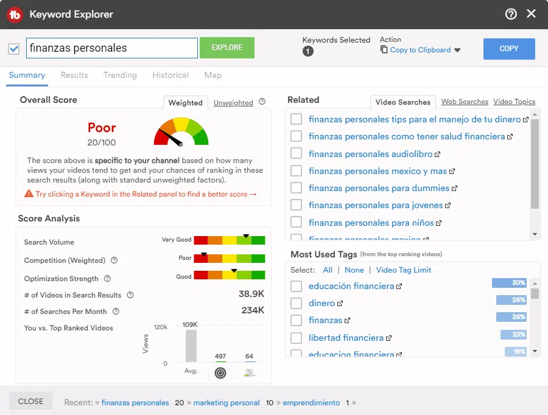Open recent keyword 'emprendimiento'

[x=311, y=403]
